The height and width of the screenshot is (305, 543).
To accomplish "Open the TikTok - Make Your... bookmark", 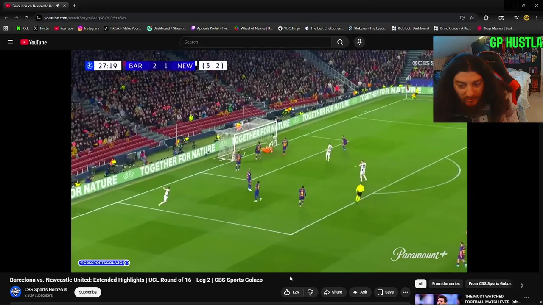I will click(x=123, y=28).
